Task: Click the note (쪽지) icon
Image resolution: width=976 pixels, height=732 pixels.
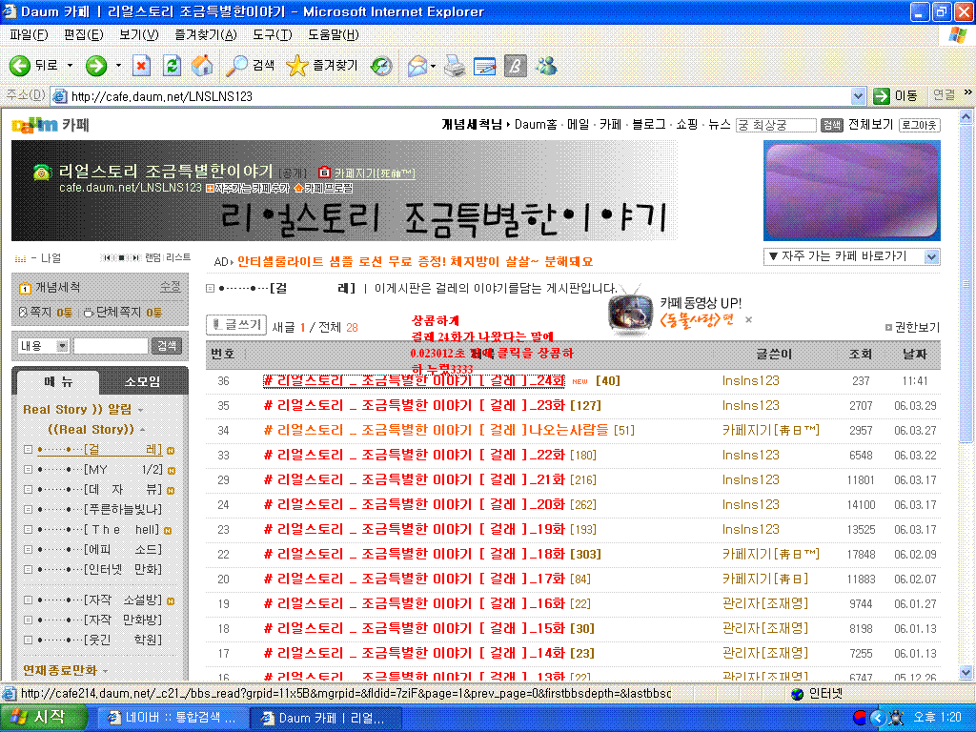Action: click(x=23, y=313)
